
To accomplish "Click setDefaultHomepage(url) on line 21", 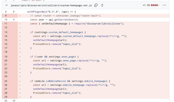I will (50, 65).
